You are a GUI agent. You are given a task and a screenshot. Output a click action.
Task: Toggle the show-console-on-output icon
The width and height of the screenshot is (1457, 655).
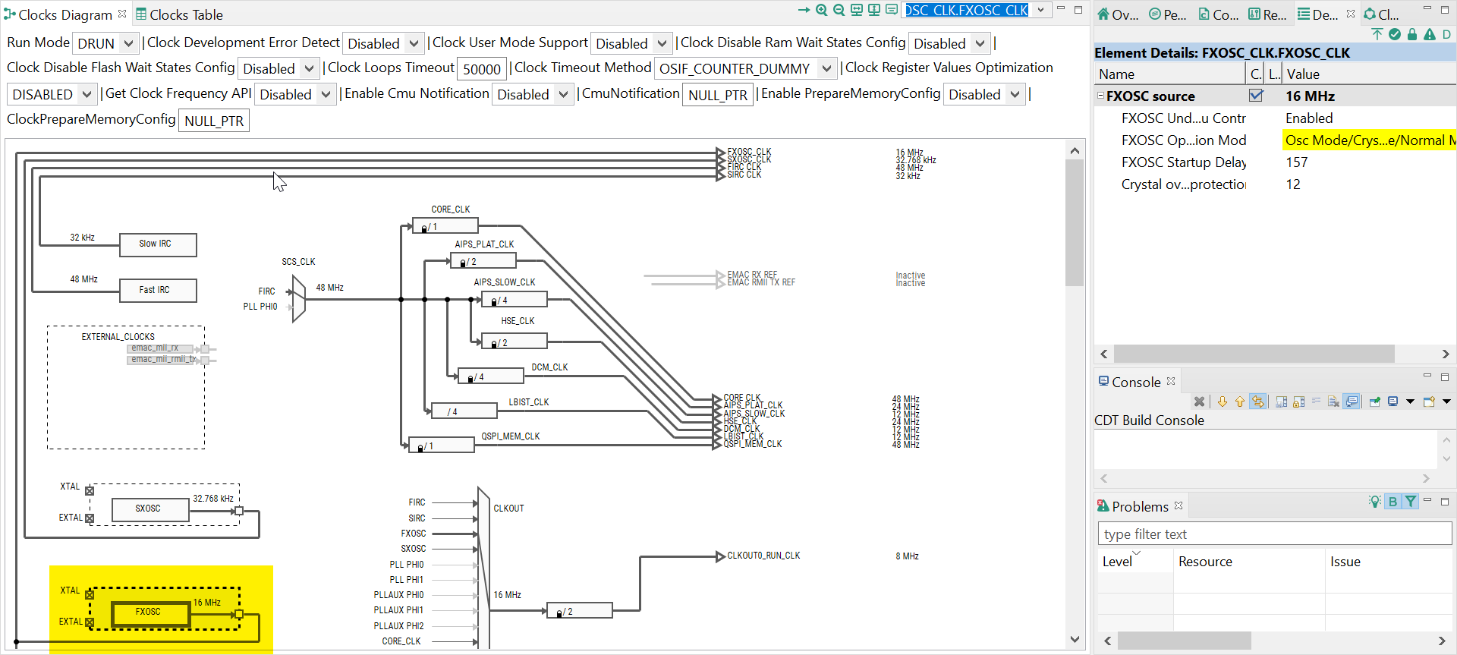point(1351,402)
